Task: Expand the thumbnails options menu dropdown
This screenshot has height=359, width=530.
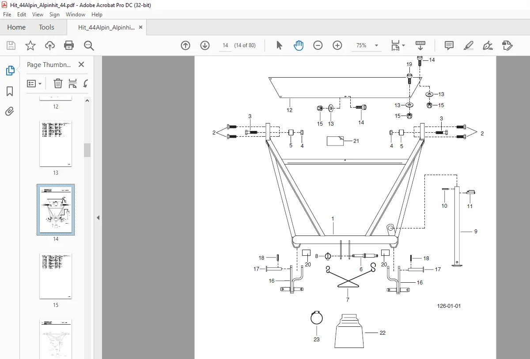Action: tap(34, 83)
